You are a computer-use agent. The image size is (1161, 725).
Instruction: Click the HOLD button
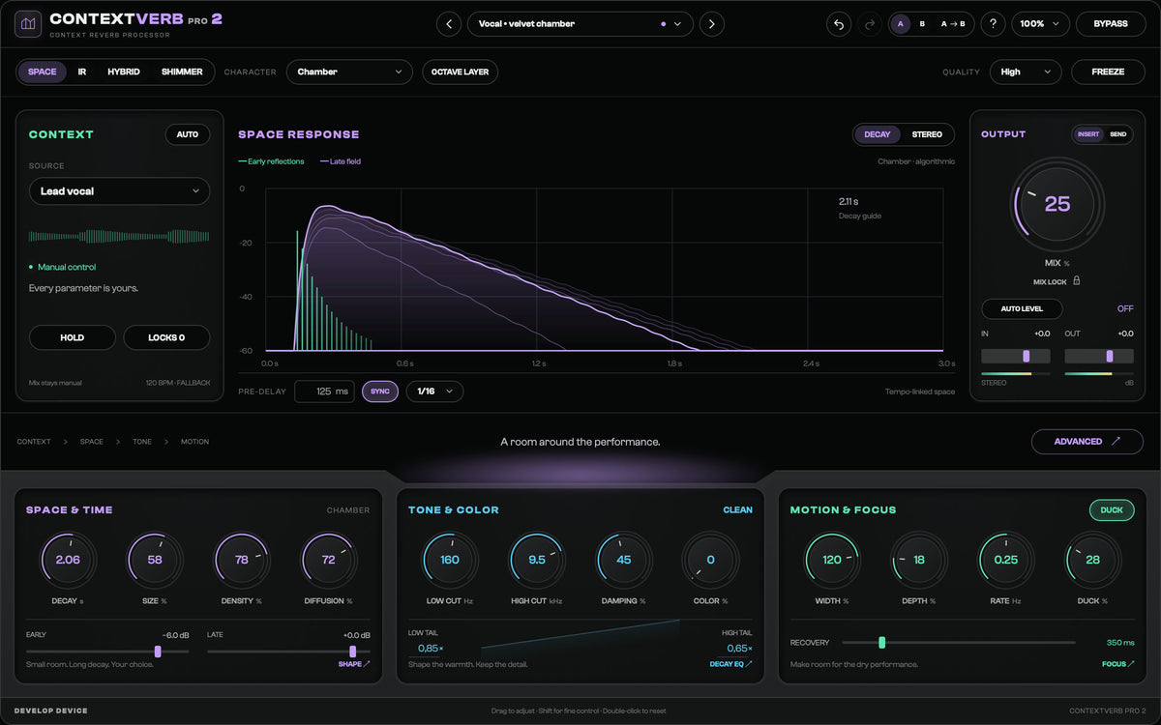coord(73,337)
